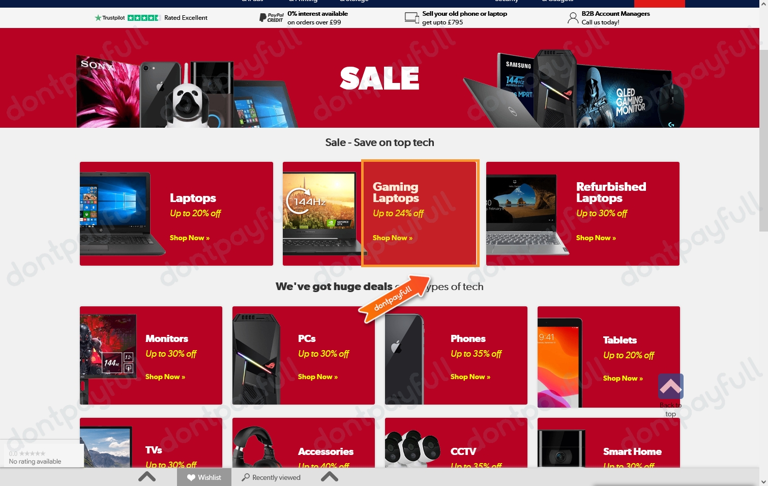Open the Wishlist tab

(204, 477)
